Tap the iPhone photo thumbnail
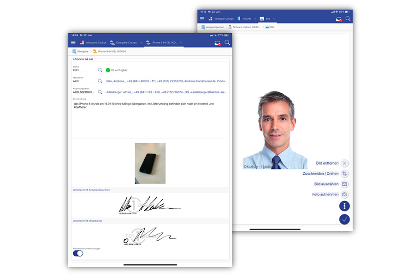The image size is (415, 276). click(150, 163)
